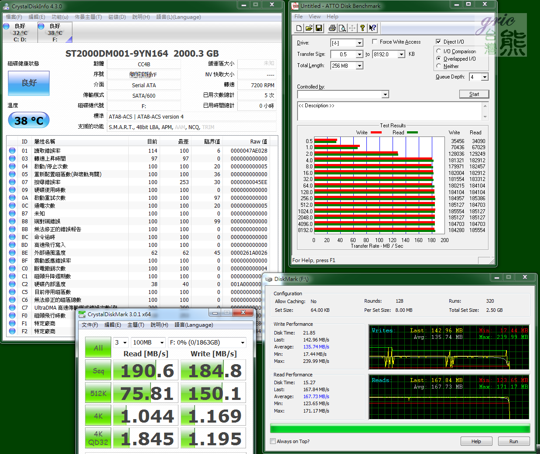Start the ATTO benchmark
540x454 pixels.
[474, 94]
